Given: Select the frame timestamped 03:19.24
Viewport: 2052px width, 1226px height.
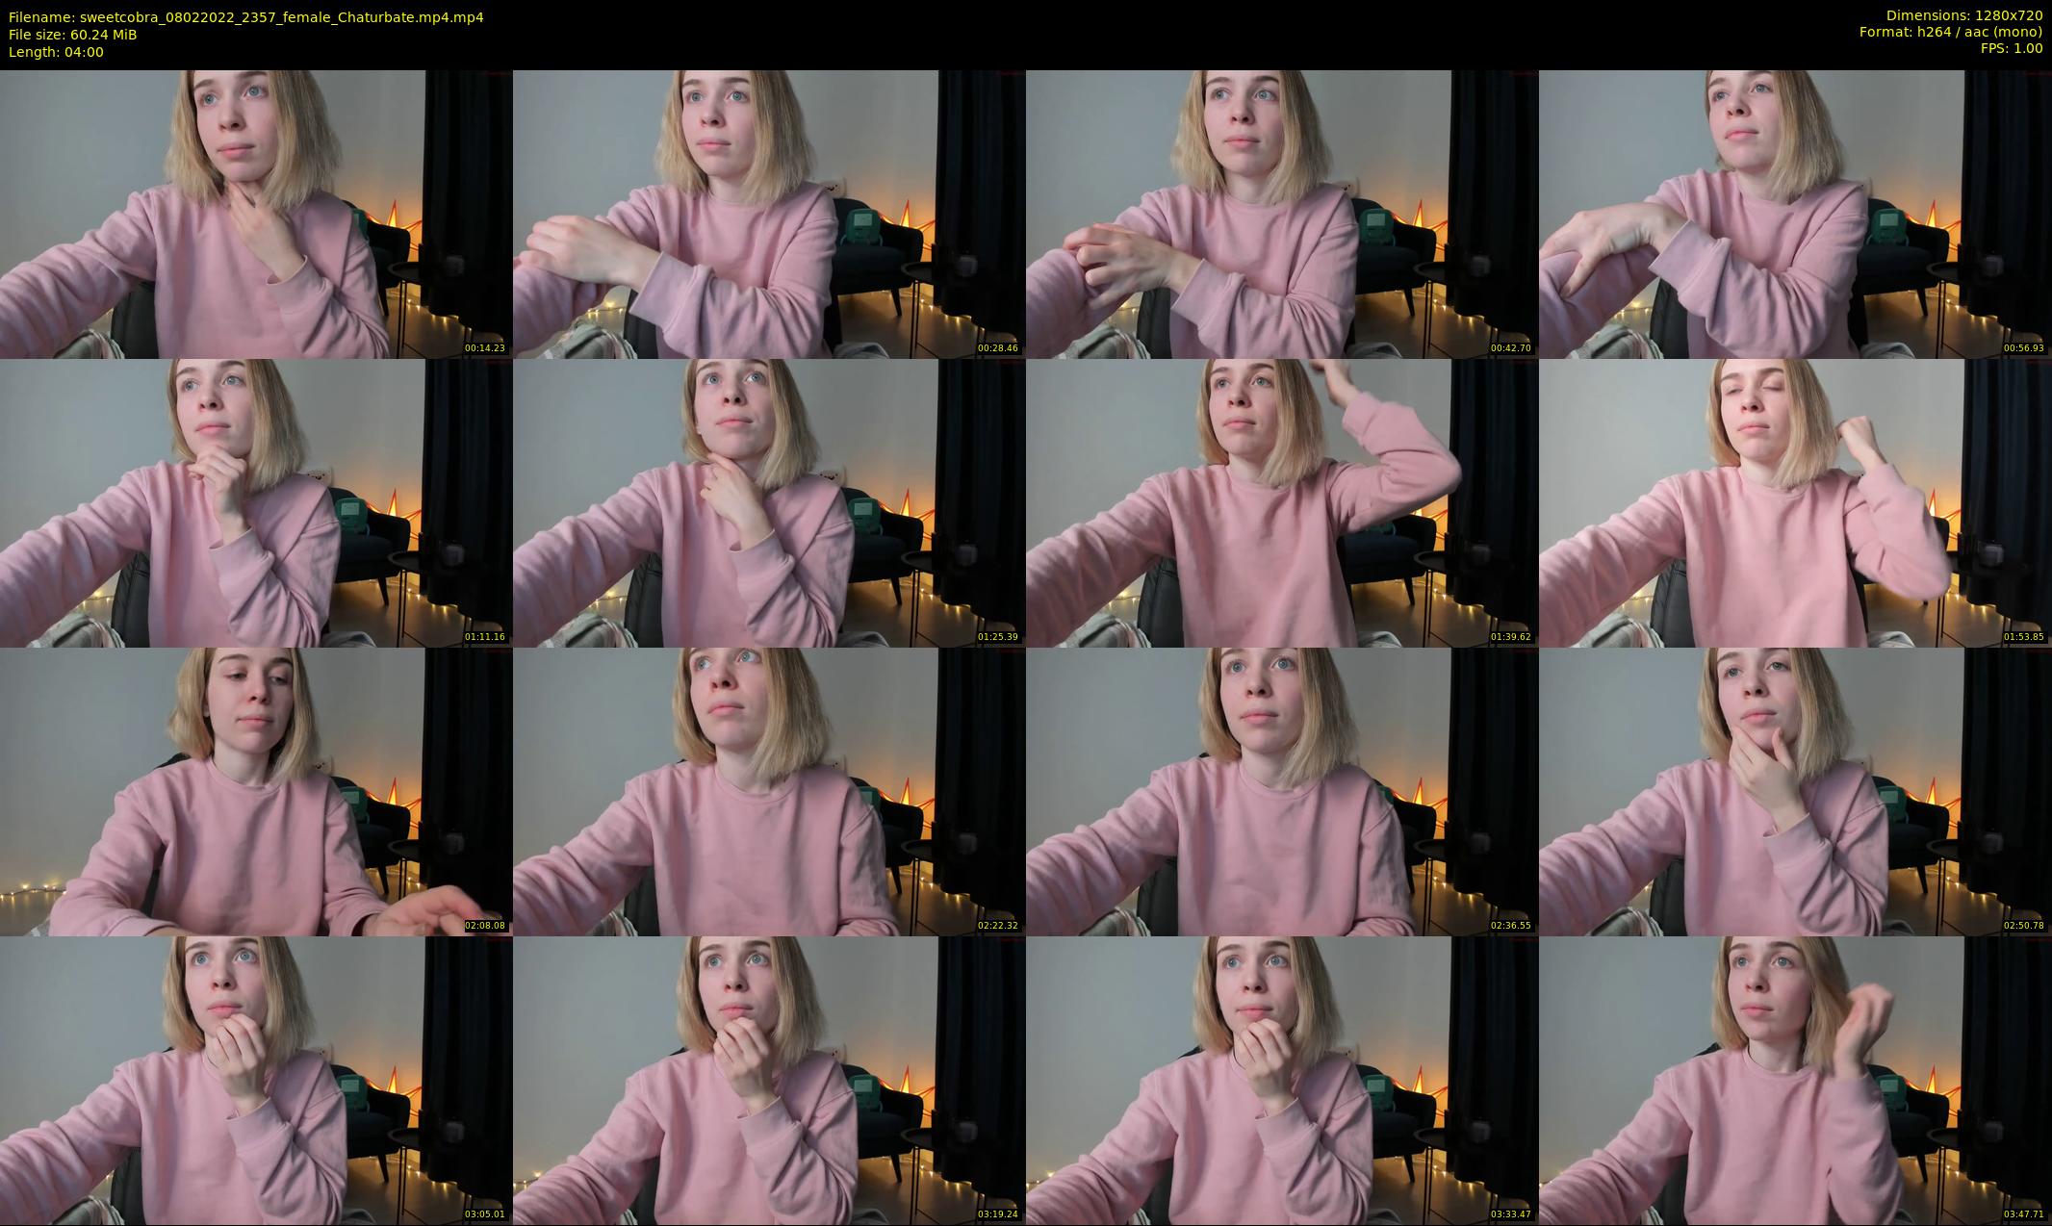Looking at the screenshot, I should tap(769, 1080).
